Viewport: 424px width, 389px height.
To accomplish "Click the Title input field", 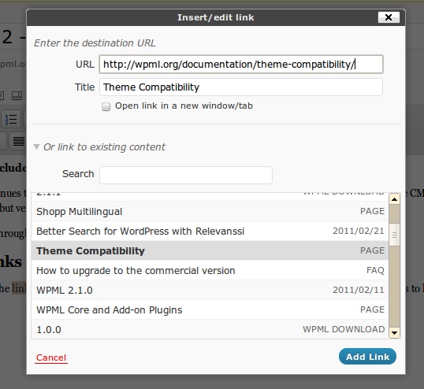I will [241, 87].
